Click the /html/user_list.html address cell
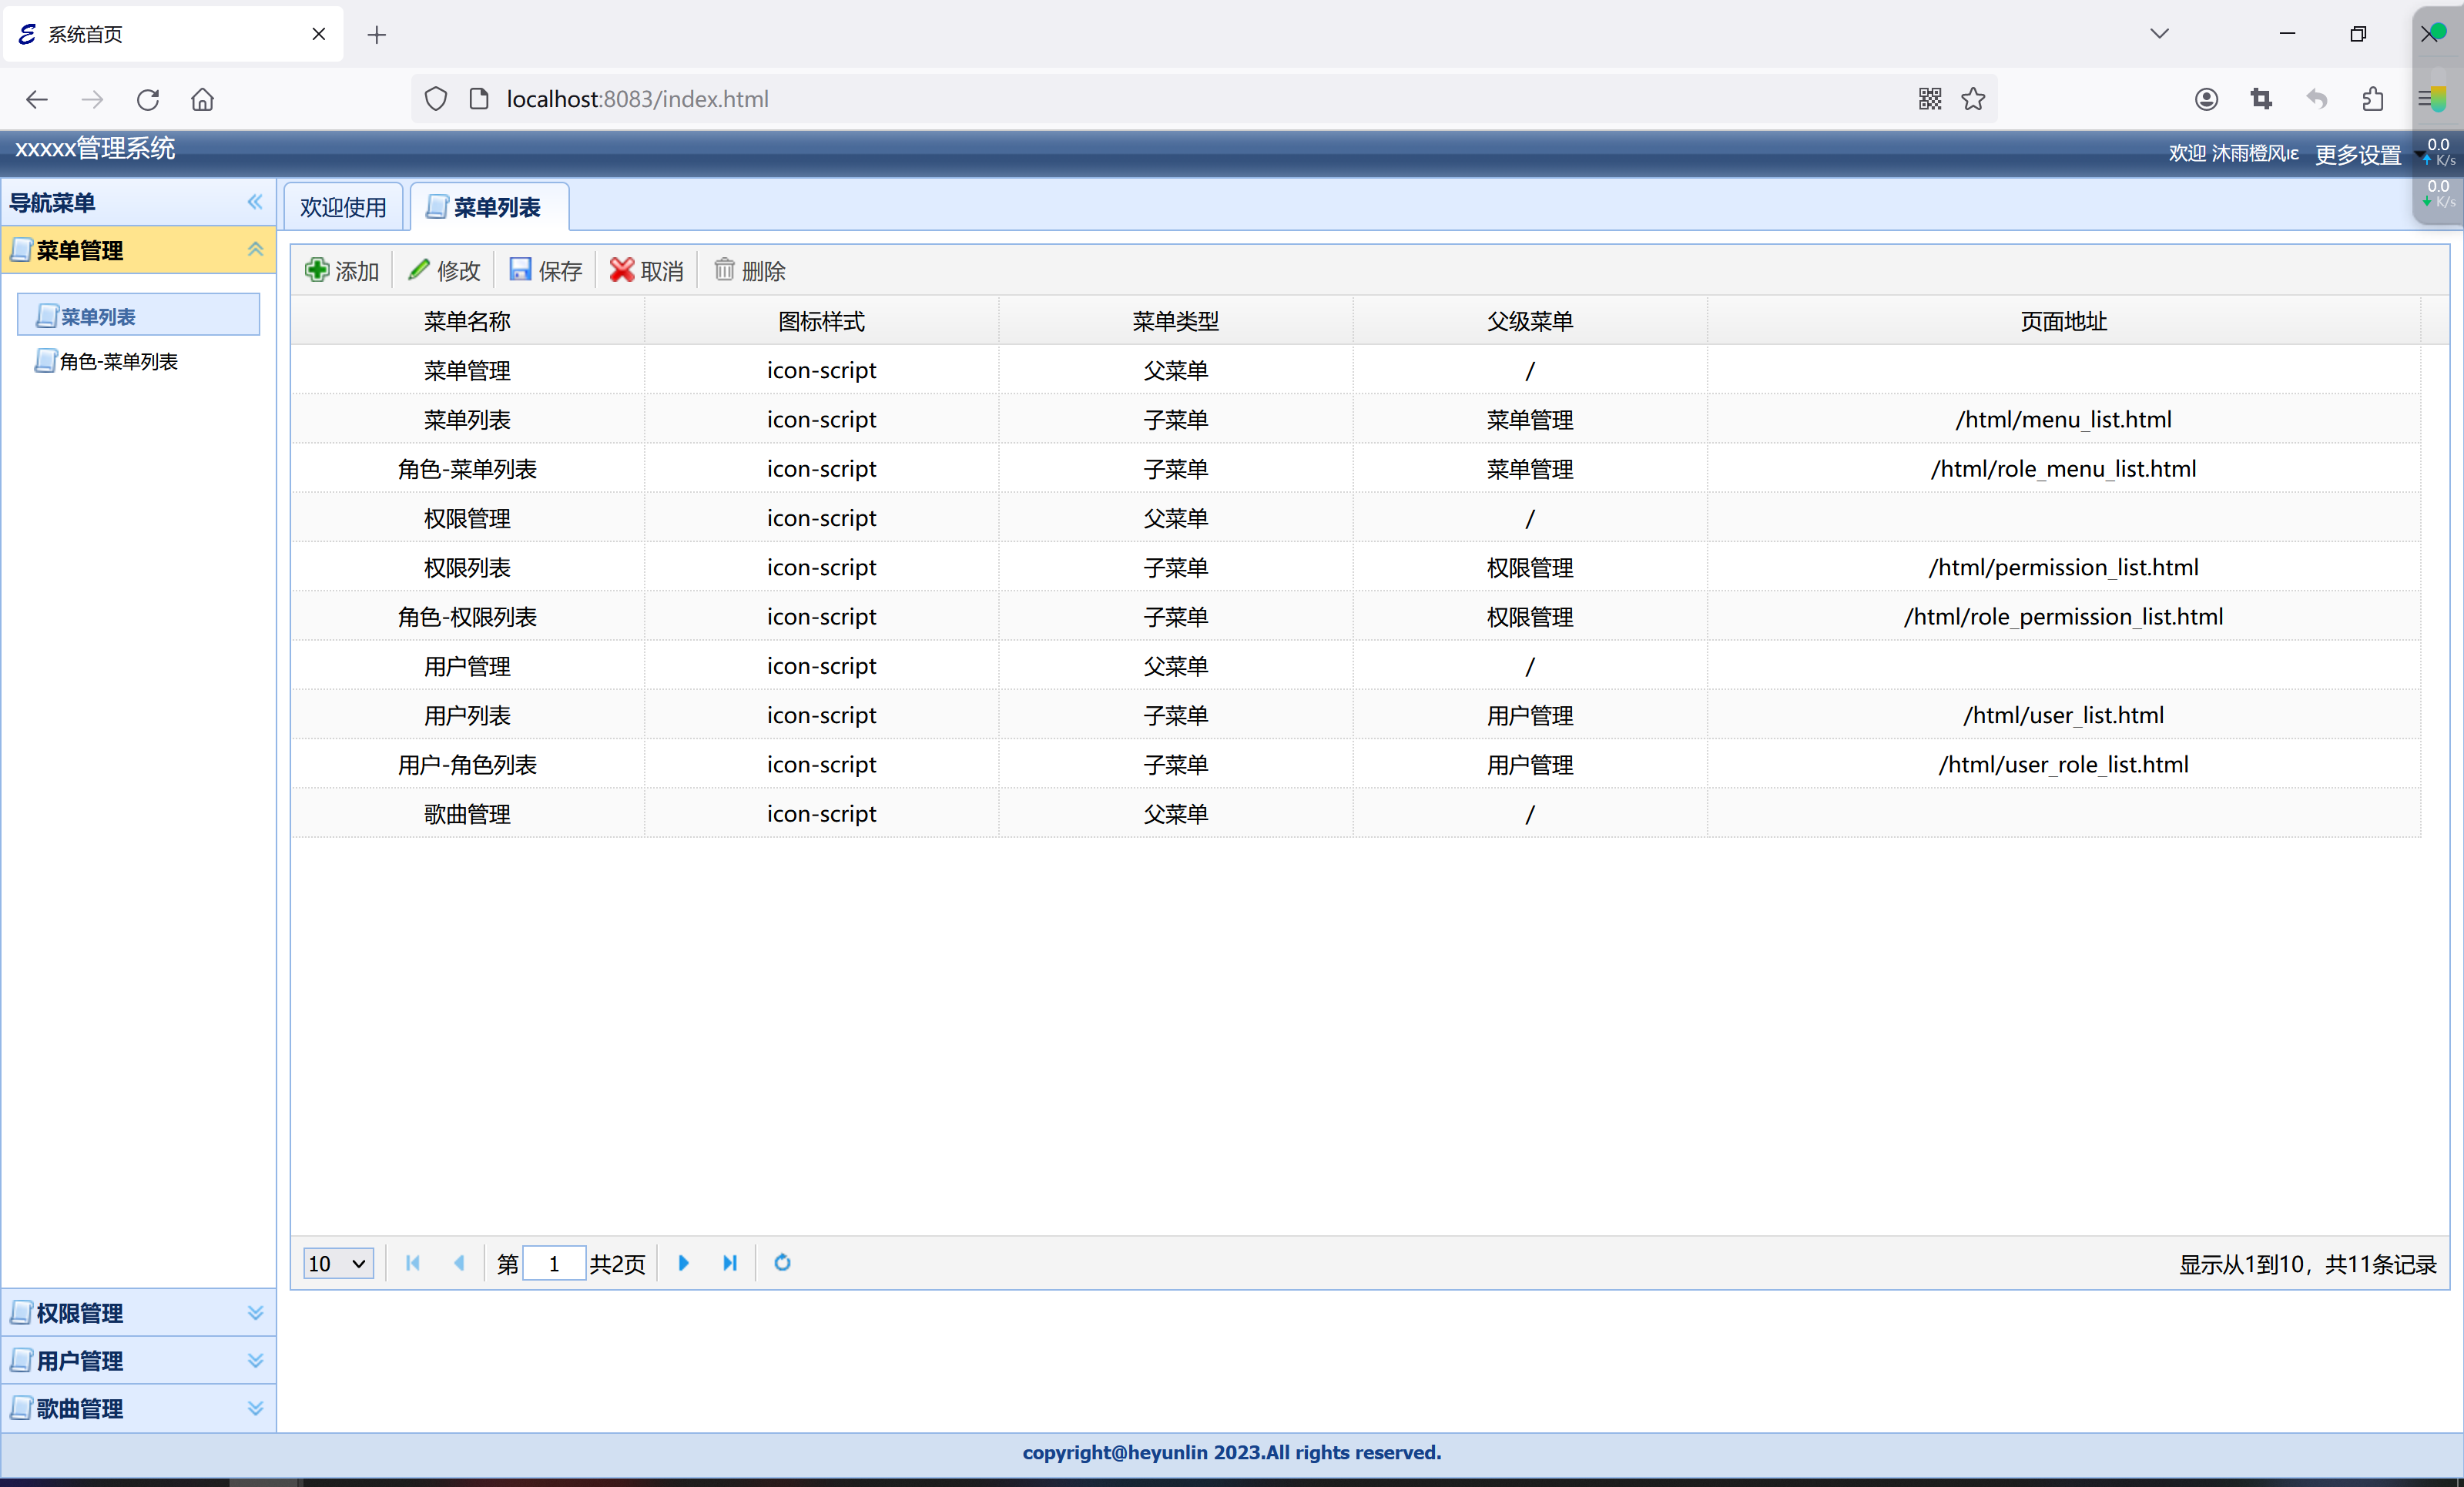The image size is (2464, 1487). (x=2063, y=715)
